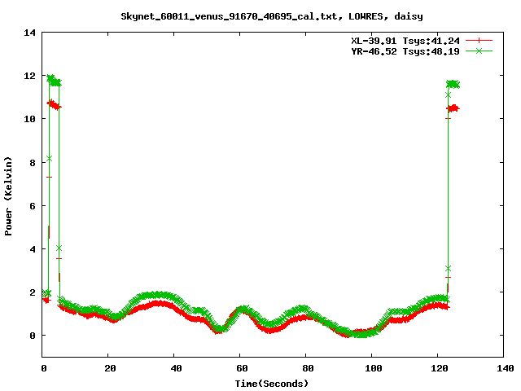521x391 pixels.
Task: Click the x-axis tick label 120
Action: [x=440, y=368]
